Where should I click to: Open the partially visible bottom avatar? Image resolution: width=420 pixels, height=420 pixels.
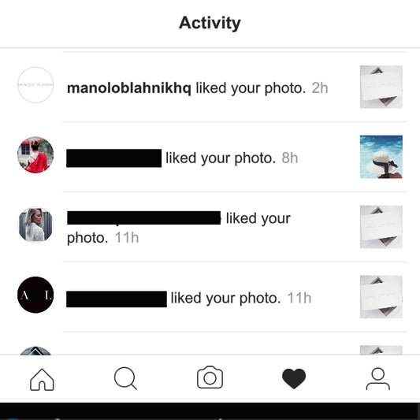pos(35,351)
